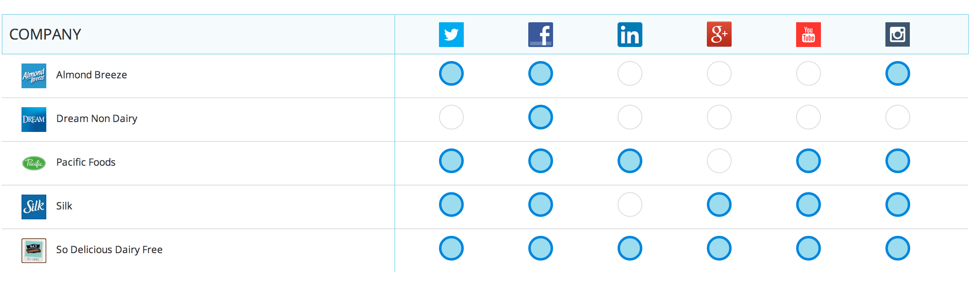
Task: Click the Facebook column icon
Action: click(540, 35)
